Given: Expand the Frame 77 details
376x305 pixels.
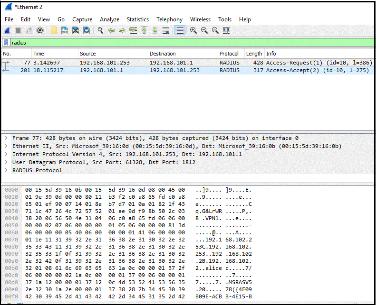Looking at the screenshot, I should point(6,138).
